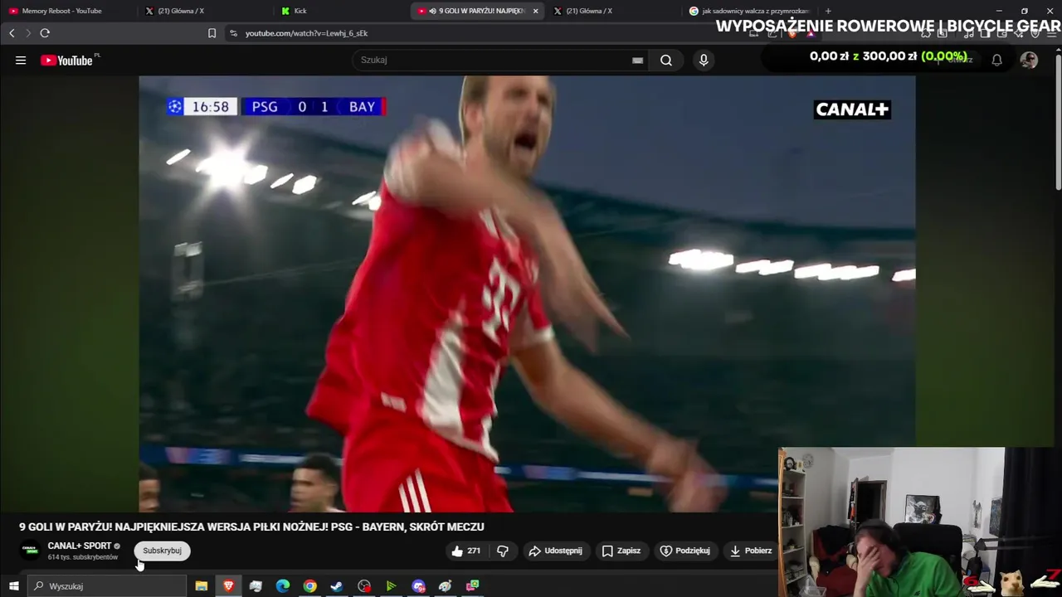Open the Windows Start menu
1062x597 pixels.
point(13,586)
